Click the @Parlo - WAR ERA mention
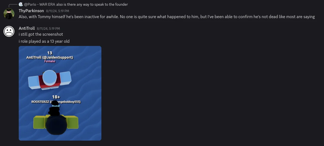 point(40,4)
